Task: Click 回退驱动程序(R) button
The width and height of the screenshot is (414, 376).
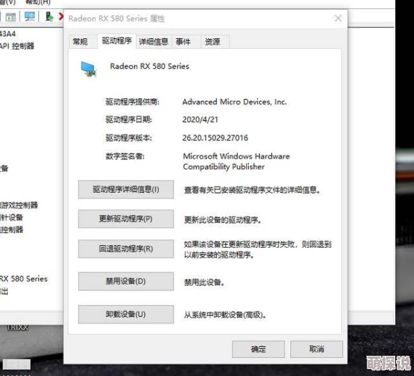Action: click(x=125, y=249)
